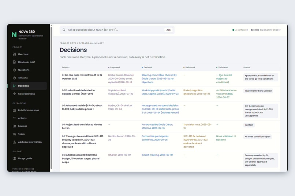Open the Handover brief page

click(x=29, y=62)
